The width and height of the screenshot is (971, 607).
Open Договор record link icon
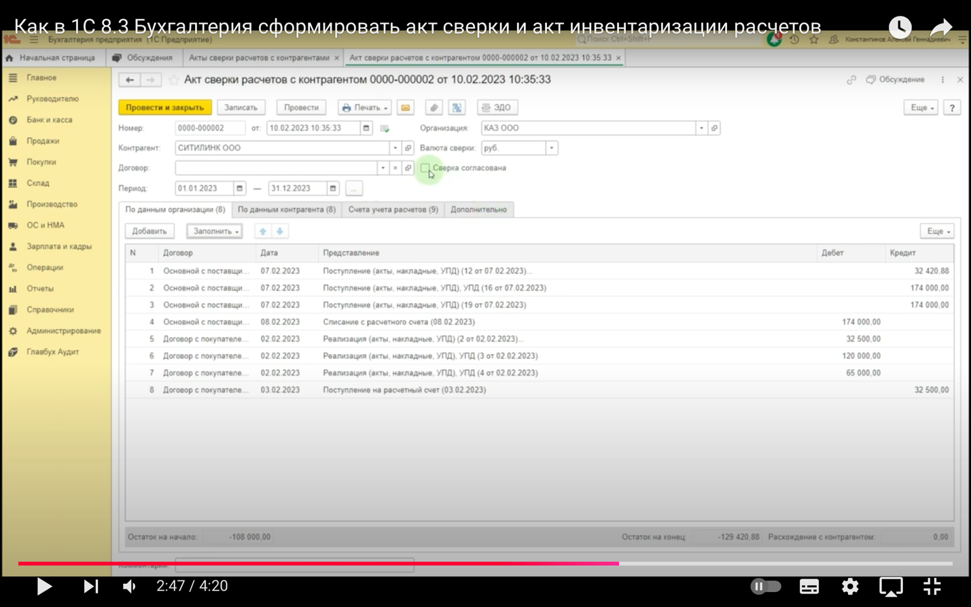[408, 168]
